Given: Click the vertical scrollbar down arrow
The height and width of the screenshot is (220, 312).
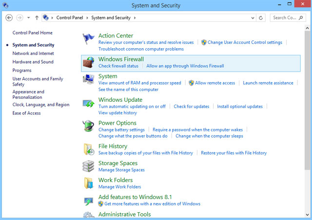Looking at the screenshot, I should [307, 215].
